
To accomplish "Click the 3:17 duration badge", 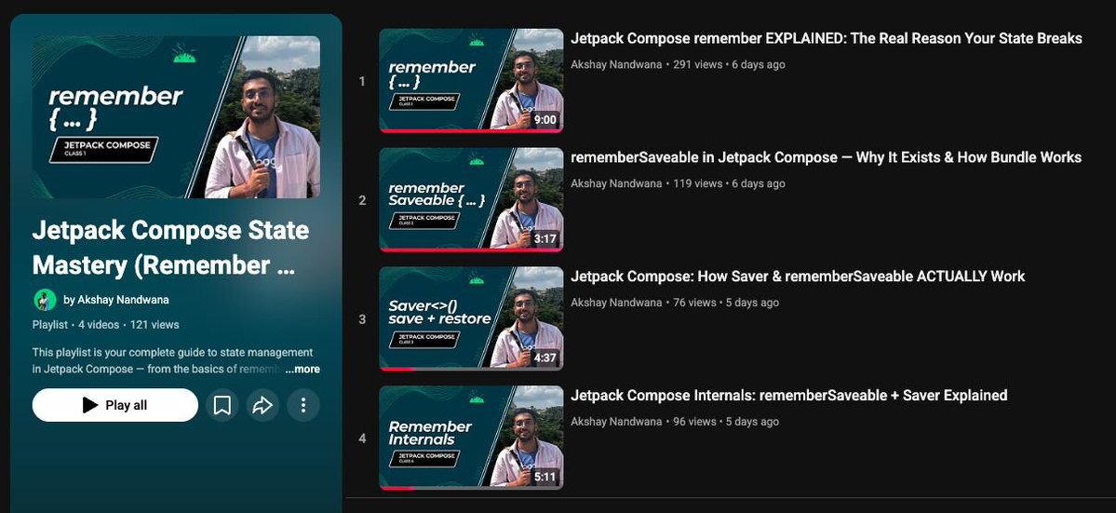I will tap(545, 238).
